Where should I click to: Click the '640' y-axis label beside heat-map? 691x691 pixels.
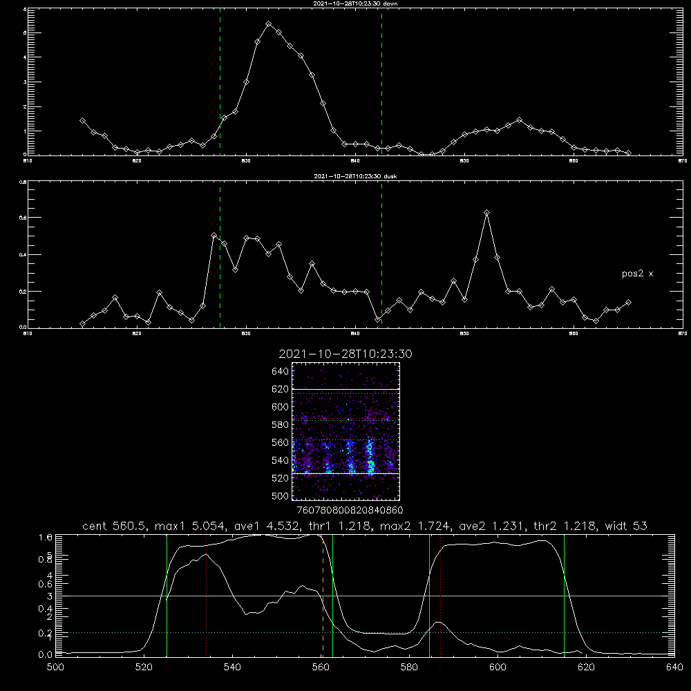281,372
